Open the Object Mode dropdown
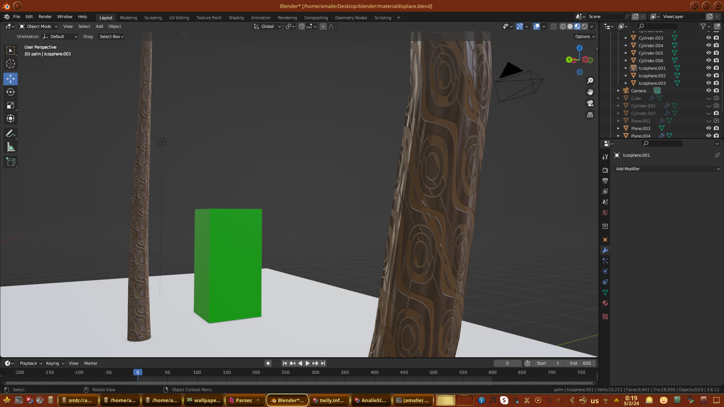The image size is (724, 407). tap(38, 26)
